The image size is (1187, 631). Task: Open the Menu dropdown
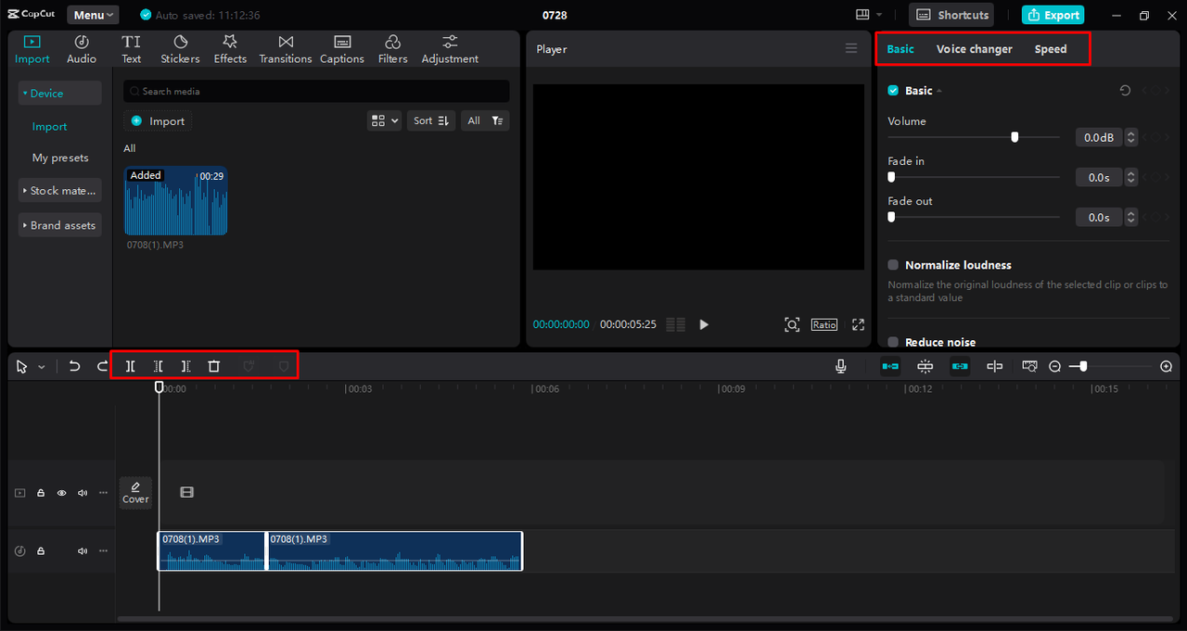tap(93, 15)
